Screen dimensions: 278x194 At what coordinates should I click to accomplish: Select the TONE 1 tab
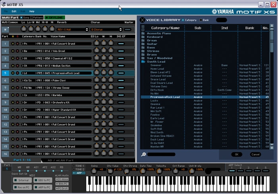79,166
